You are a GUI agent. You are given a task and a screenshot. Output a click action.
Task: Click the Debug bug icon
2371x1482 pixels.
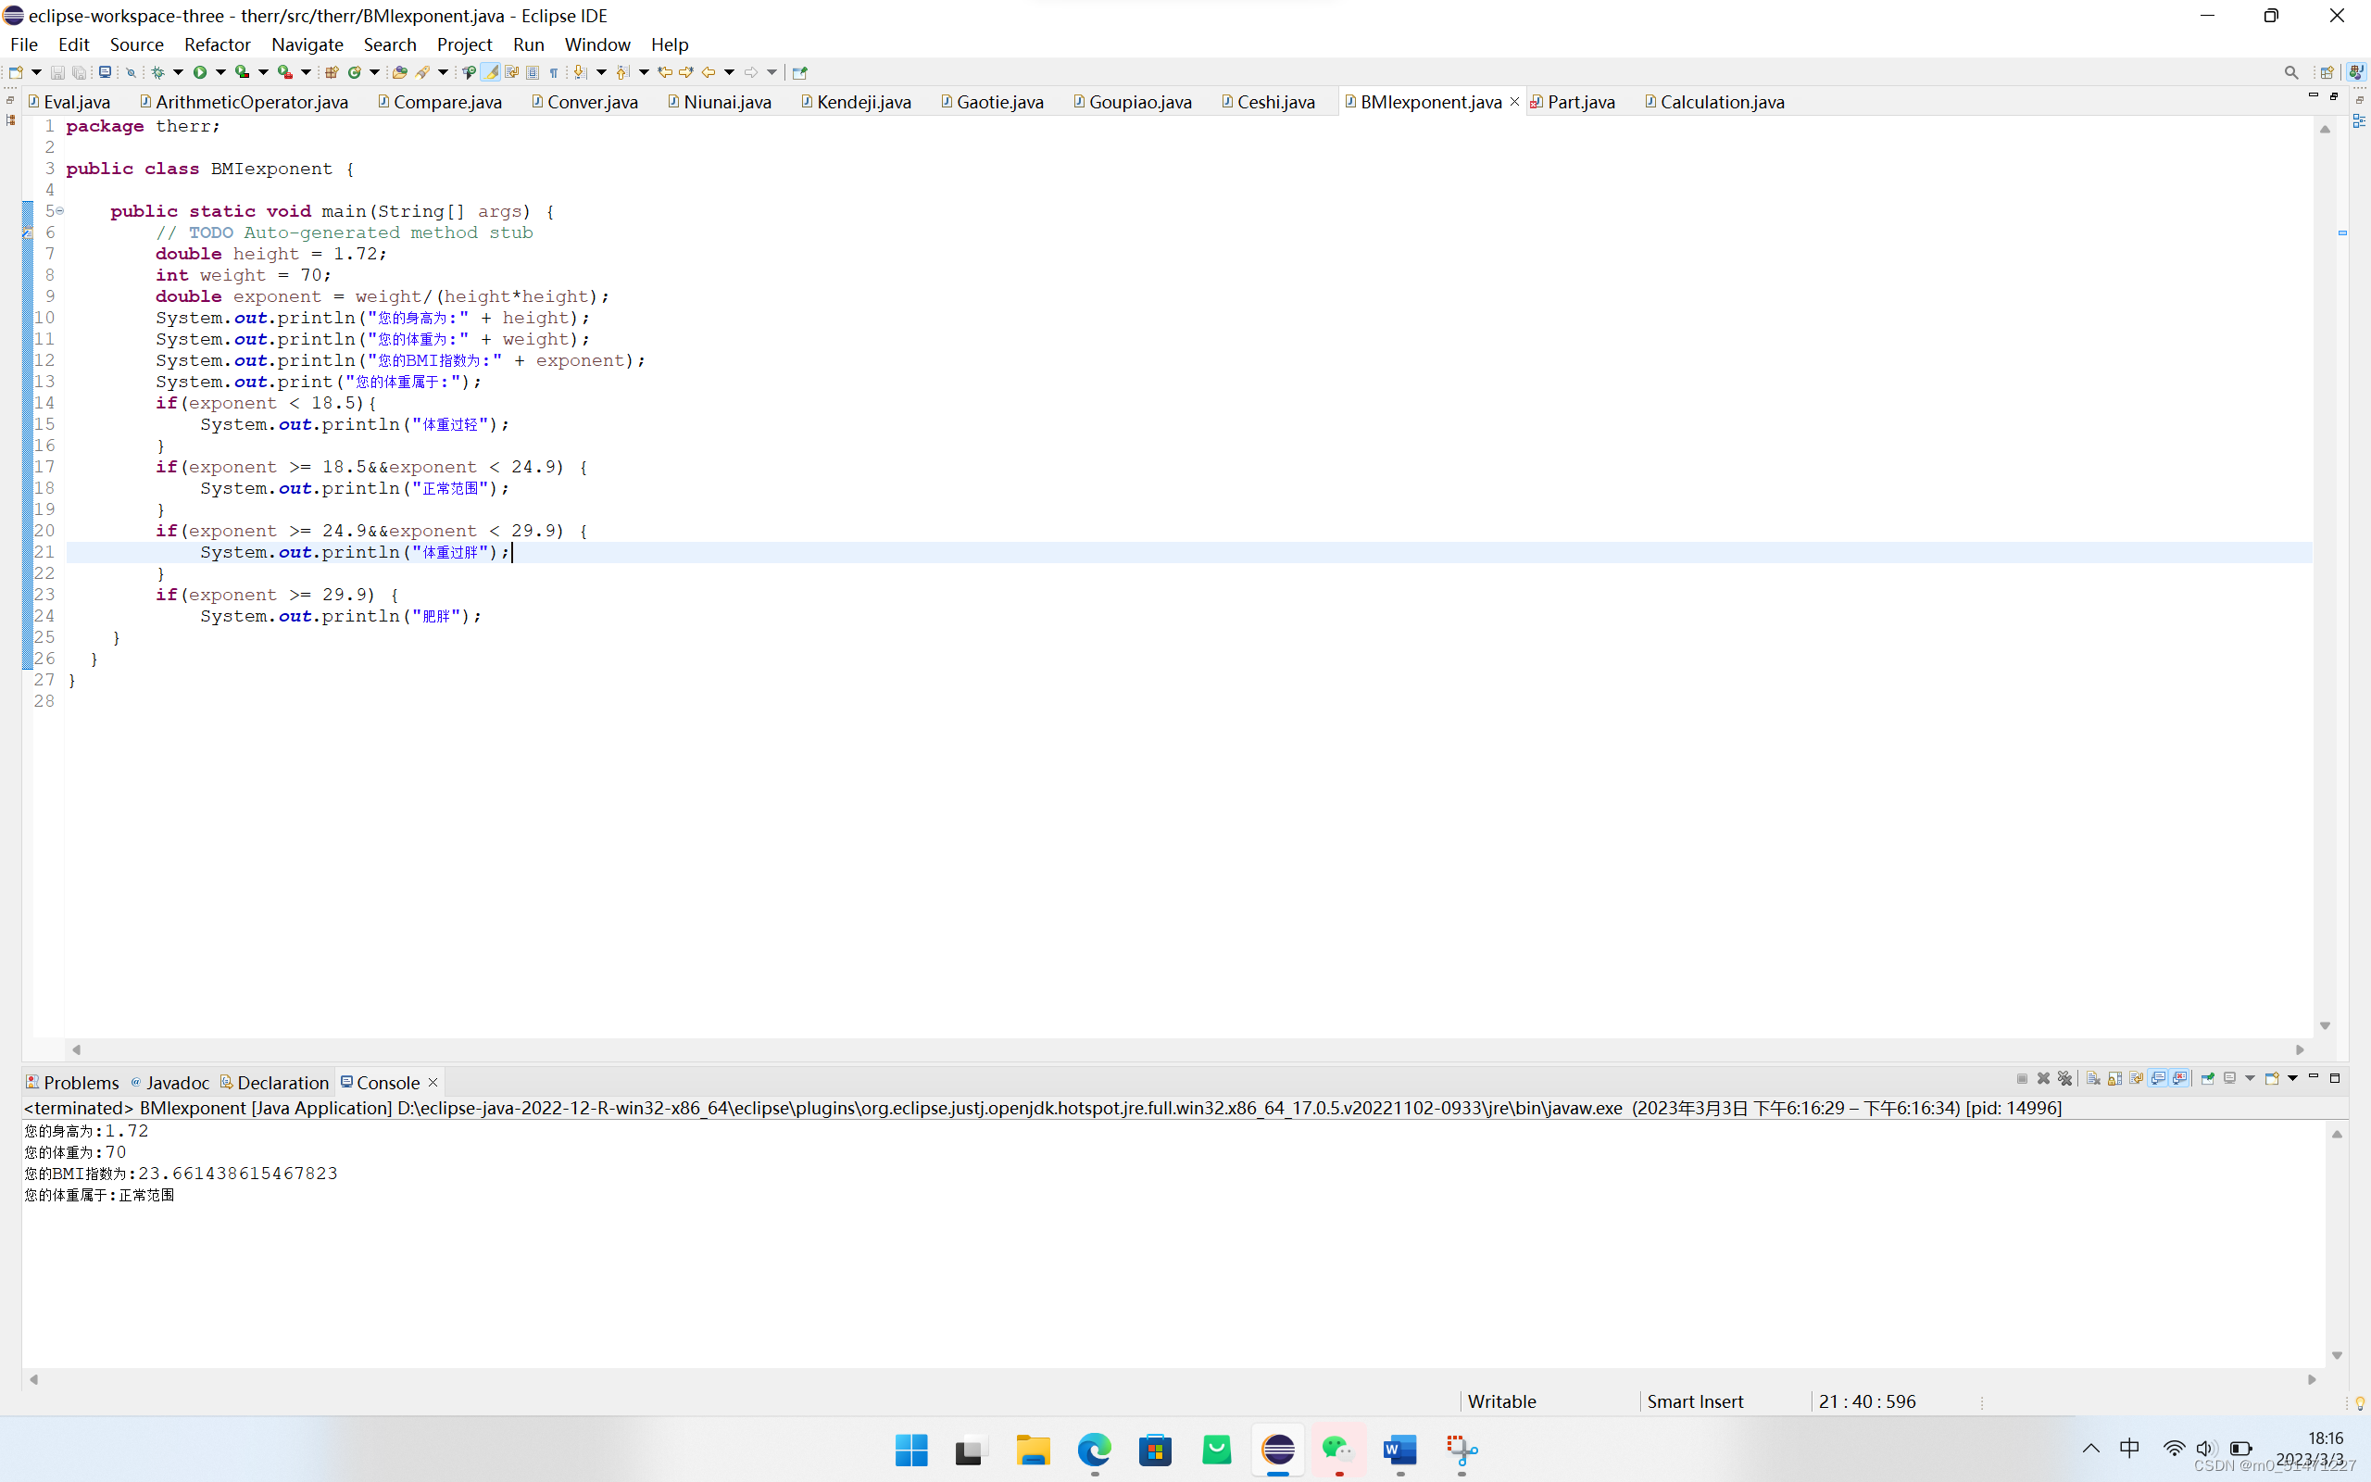(x=157, y=72)
